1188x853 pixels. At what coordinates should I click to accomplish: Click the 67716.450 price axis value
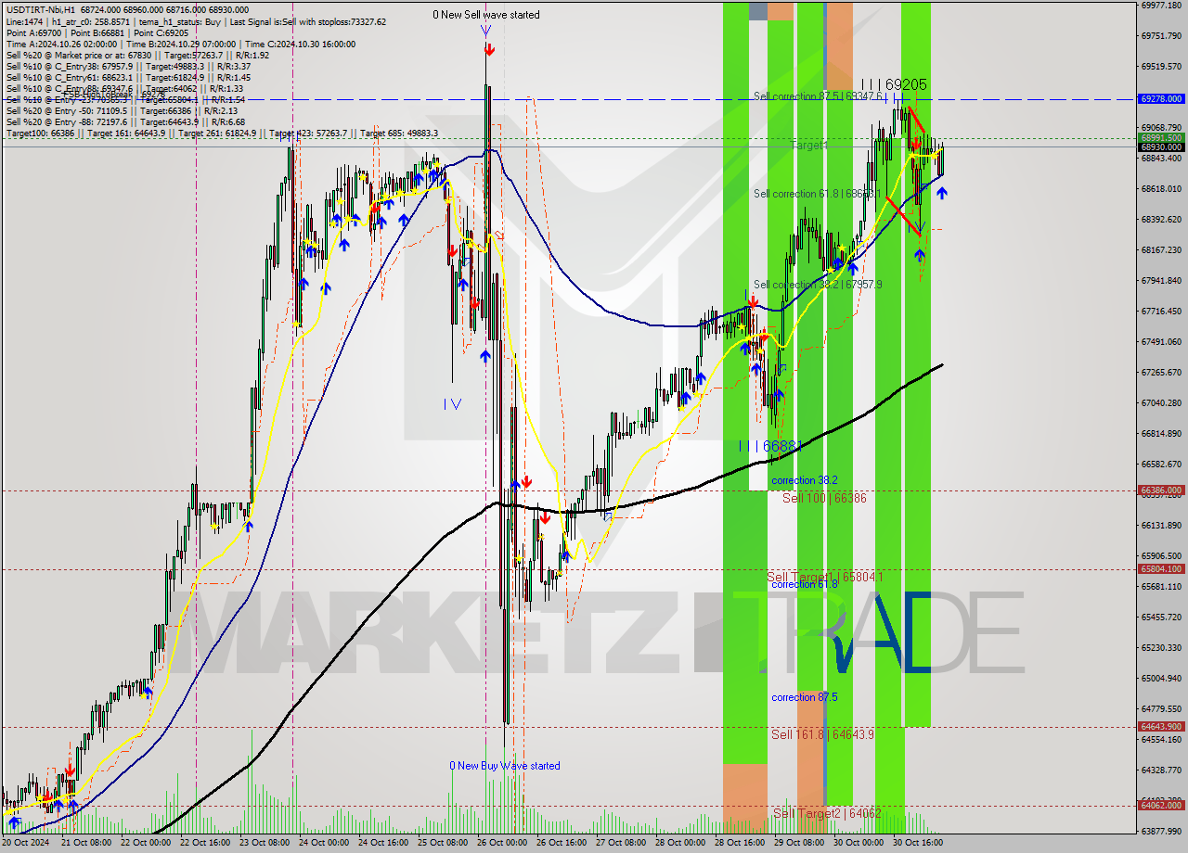coord(1161,311)
